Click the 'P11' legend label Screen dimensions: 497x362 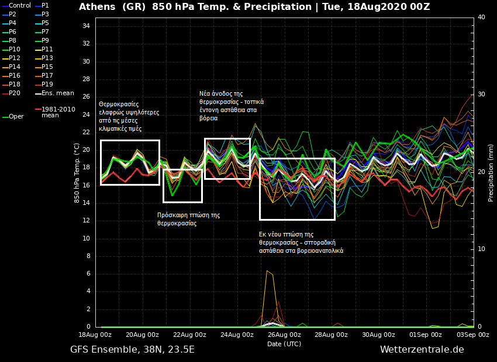(47, 49)
